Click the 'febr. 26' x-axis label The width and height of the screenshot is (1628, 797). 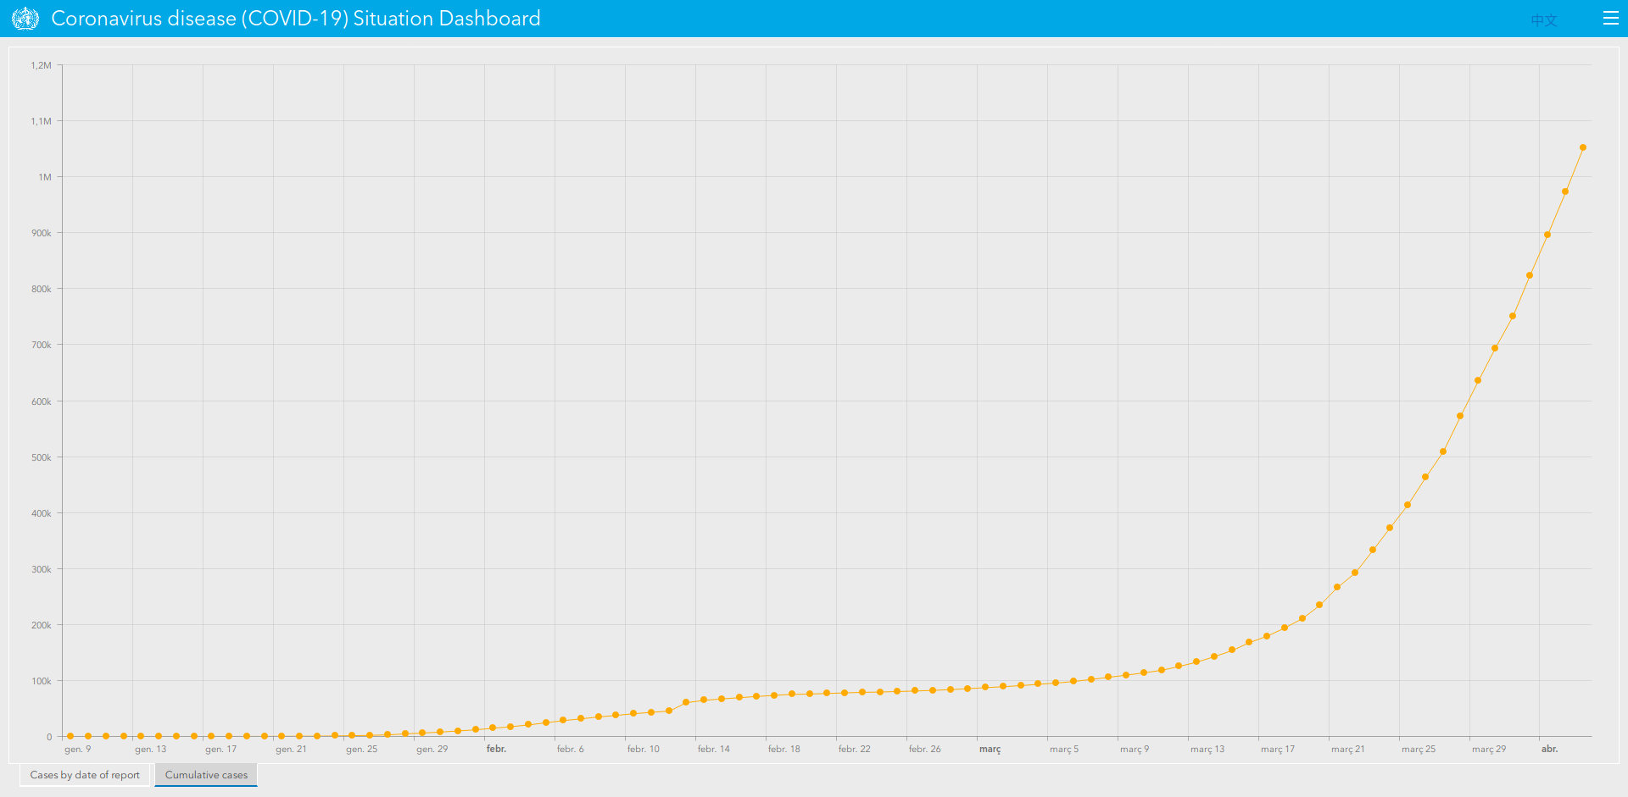[x=925, y=749]
